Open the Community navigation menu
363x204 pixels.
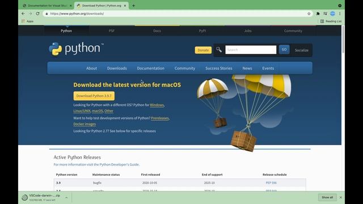[185, 68]
